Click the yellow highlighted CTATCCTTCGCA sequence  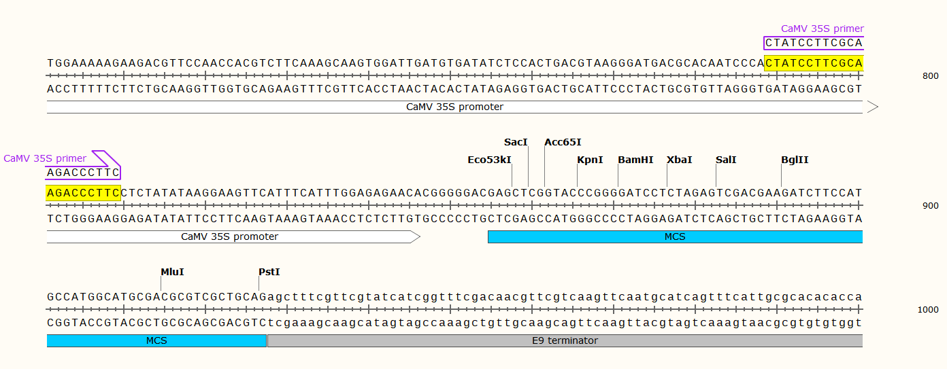point(814,63)
